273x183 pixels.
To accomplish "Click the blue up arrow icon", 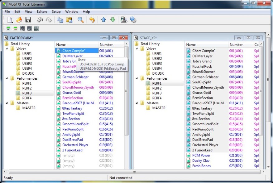I will pyautogui.click(x=103, y=20).
